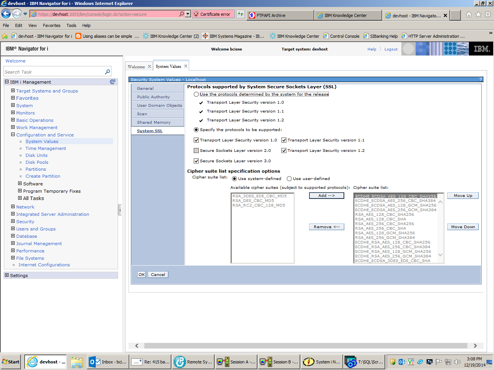Click the address bar search magnifier icon
This screenshot has width=494, height=370.
click(x=181, y=14)
